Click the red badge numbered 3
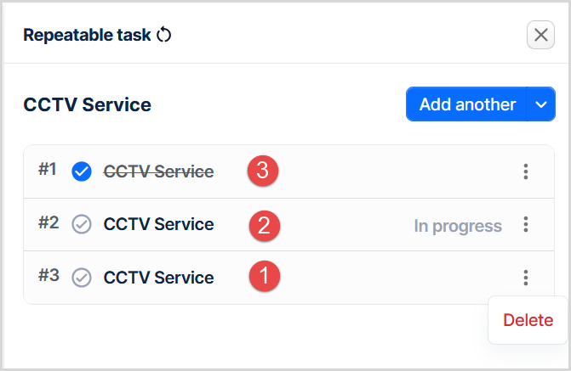The image size is (571, 371). pyautogui.click(x=263, y=171)
